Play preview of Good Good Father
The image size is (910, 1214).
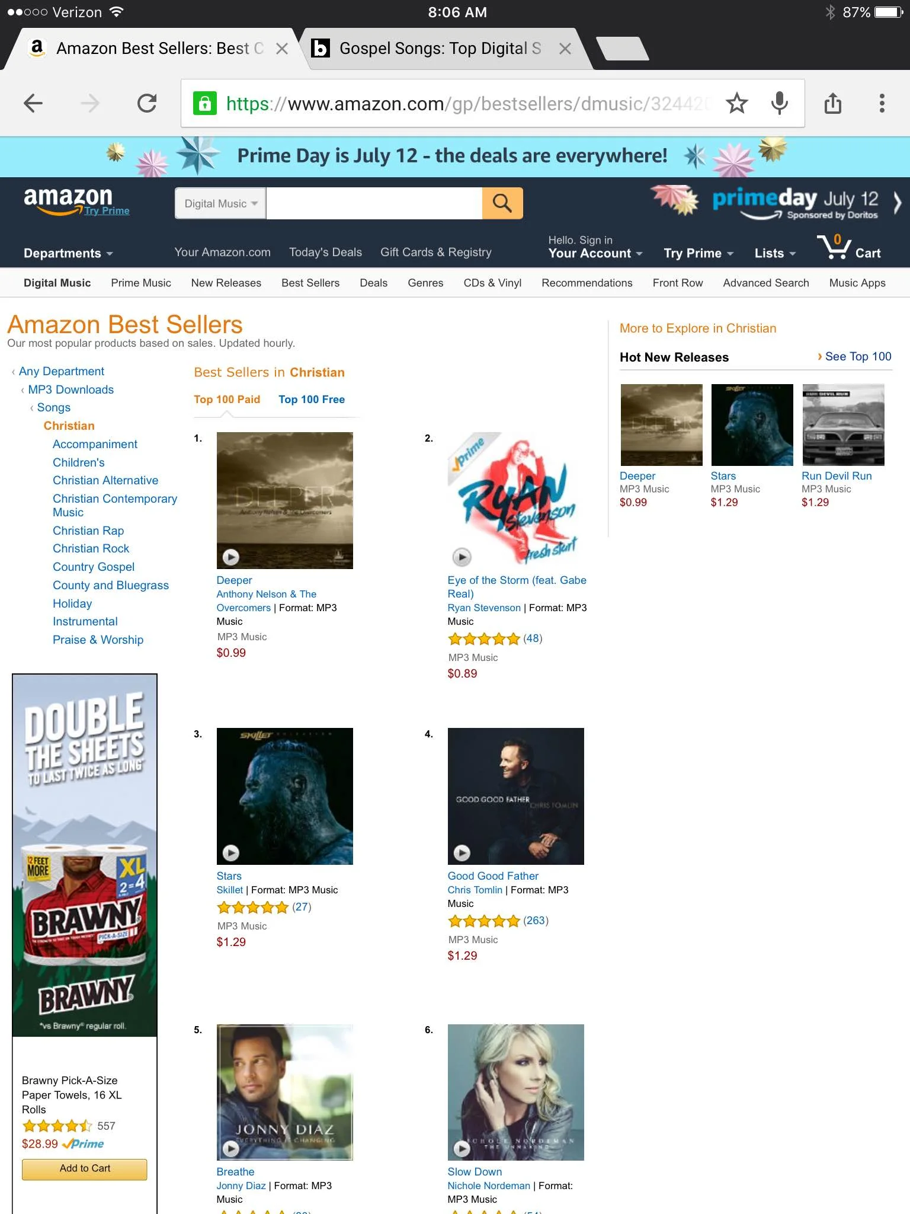462,853
